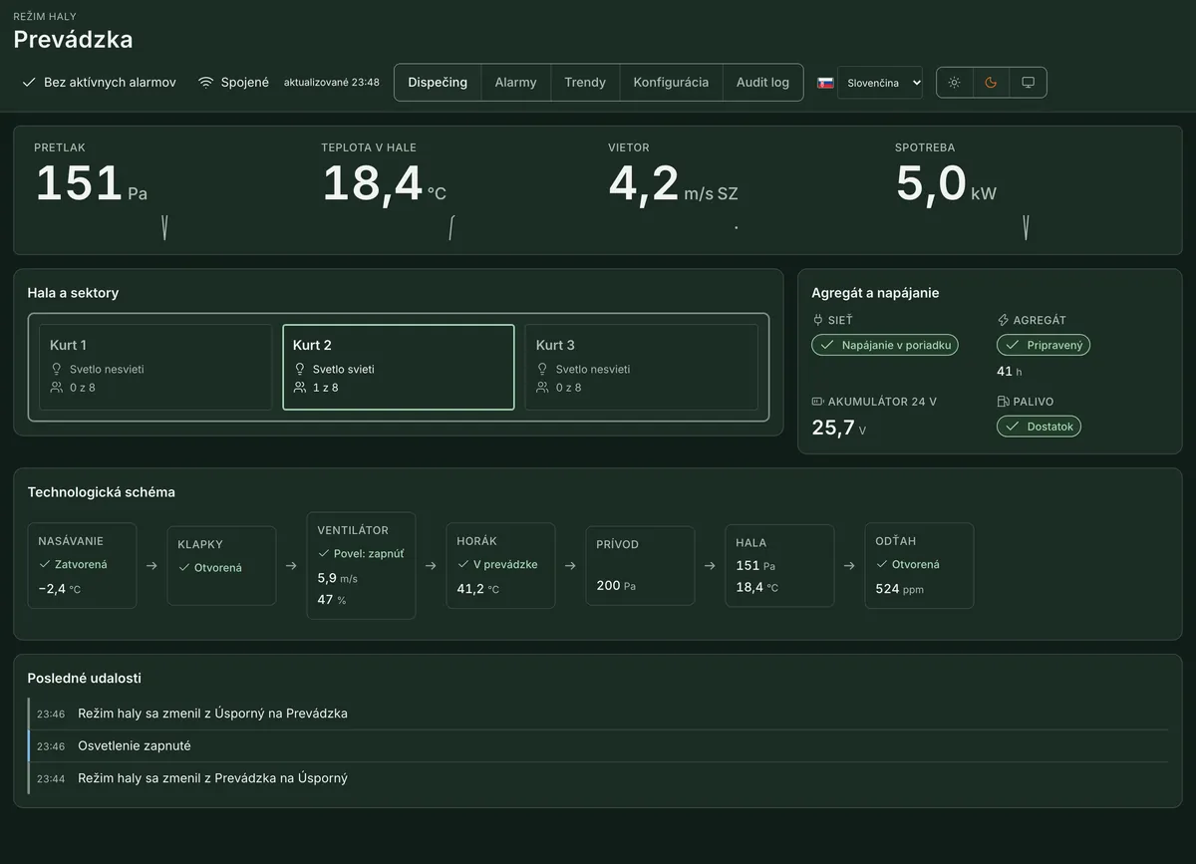Click event changed from Prevádzka na Úsporný

click(598, 778)
